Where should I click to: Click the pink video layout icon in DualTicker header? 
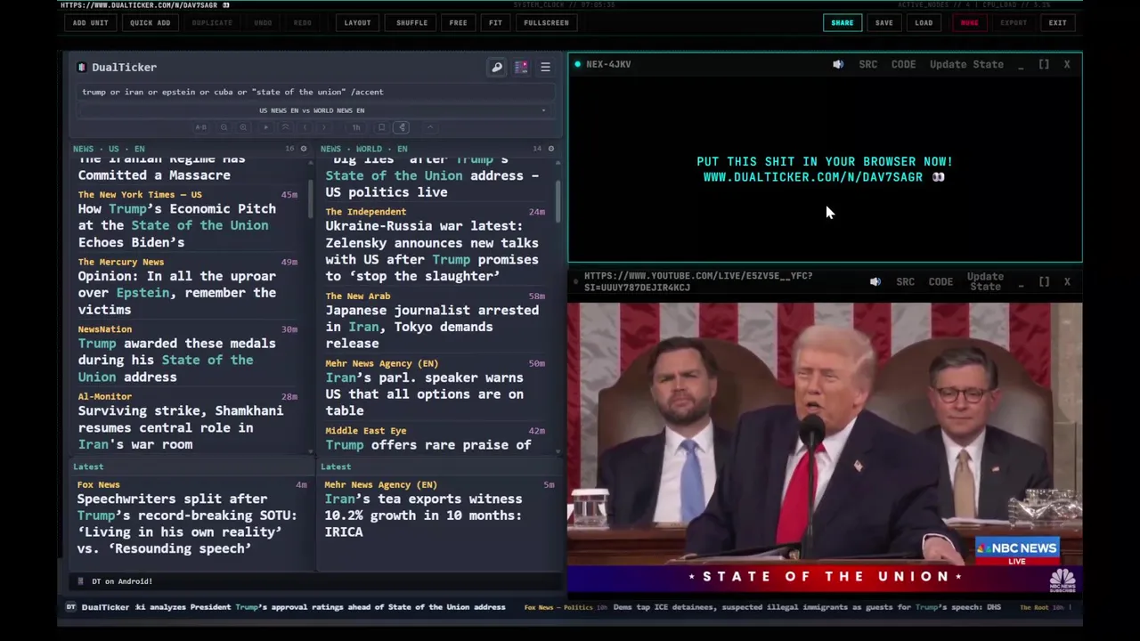coord(521,68)
